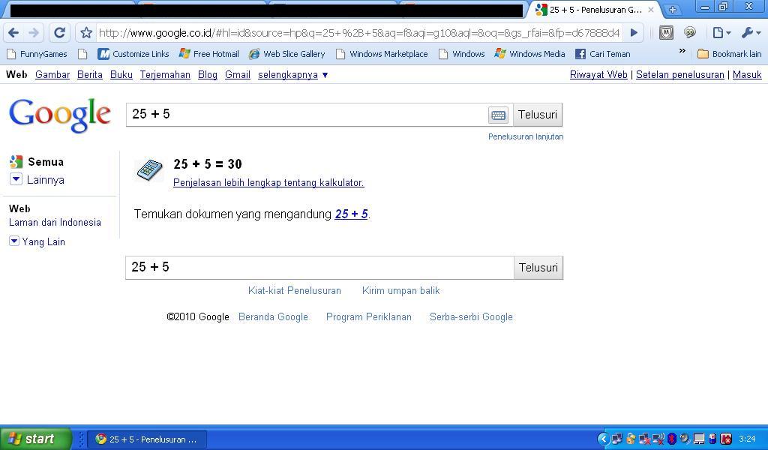This screenshot has width=768, height=450.
Task: Click the address bar URL
Action: pos(359,33)
